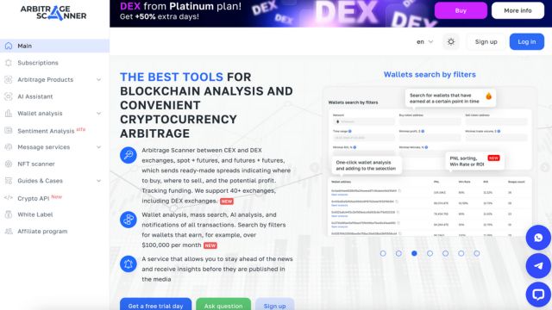The image size is (552, 310).
Task: Open Affiliate program in the sidebar
Action: click(x=42, y=232)
